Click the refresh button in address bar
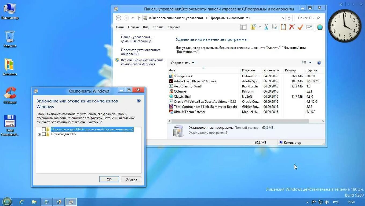Viewport: 365px width, 206px height. click(289, 18)
